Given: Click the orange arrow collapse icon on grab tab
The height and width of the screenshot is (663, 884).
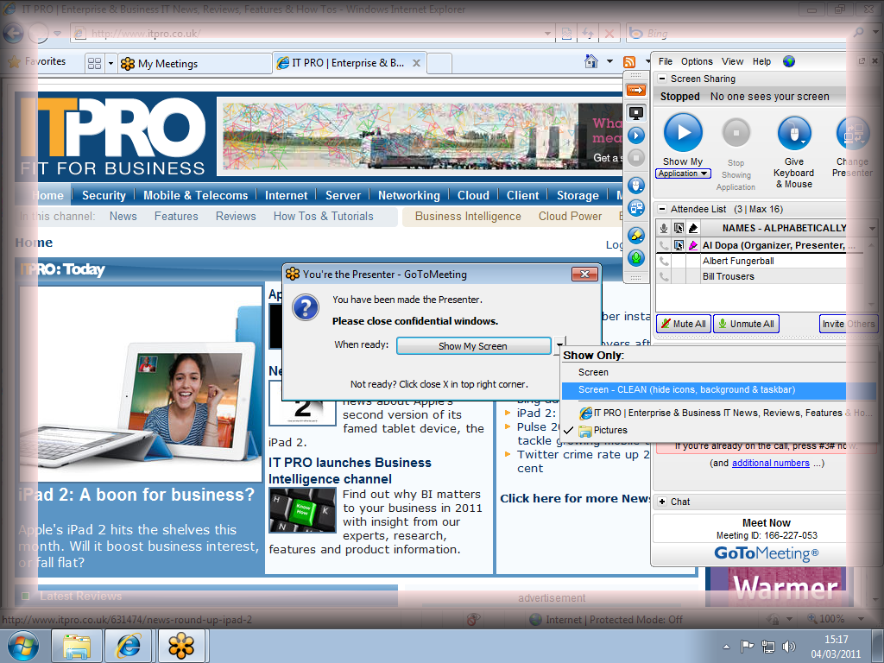Looking at the screenshot, I should pyautogui.click(x=636, y=90).
